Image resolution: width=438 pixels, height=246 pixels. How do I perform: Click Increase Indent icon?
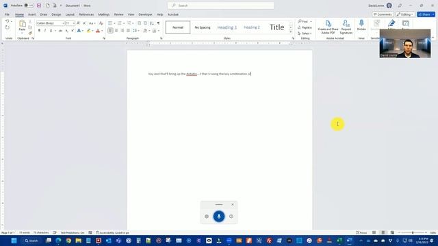(x=145, y=23)
